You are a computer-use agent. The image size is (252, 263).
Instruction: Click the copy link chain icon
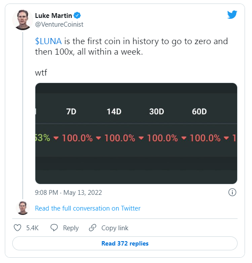[x=93, y=228]
